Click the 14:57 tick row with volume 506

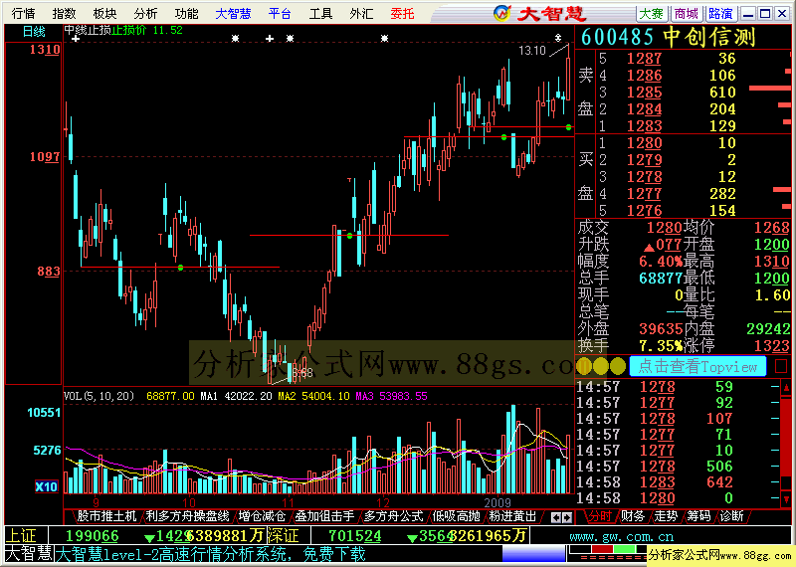click(677, 467)
